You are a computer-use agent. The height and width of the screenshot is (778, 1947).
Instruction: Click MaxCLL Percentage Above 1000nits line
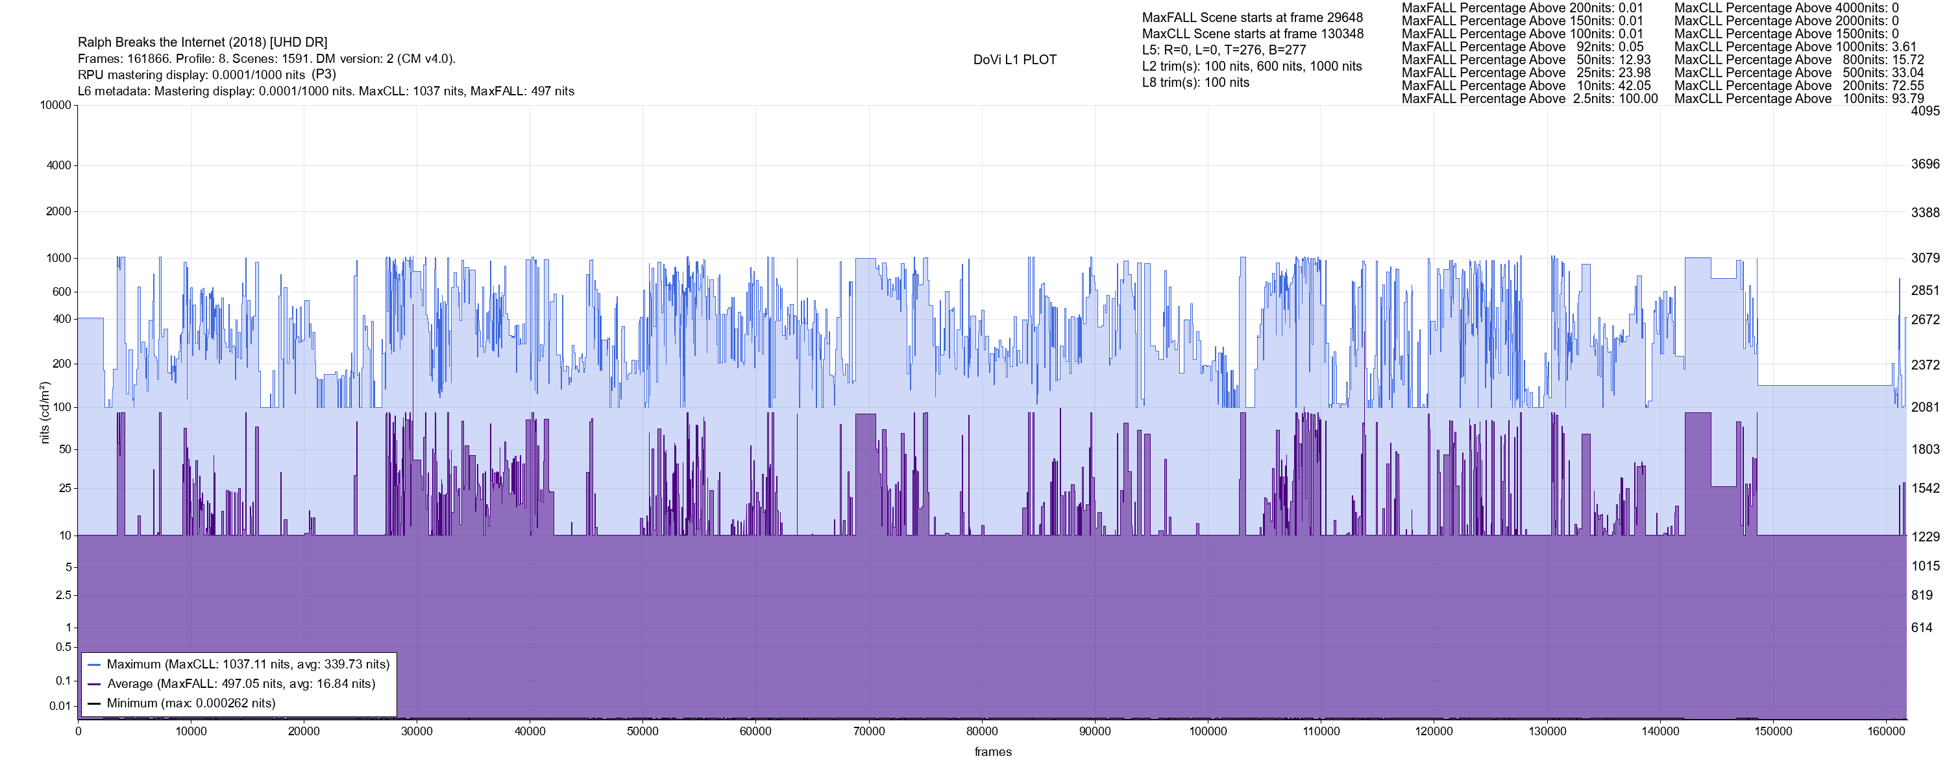point(1795,47)
